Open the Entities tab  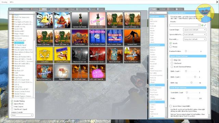pos(35,9)
